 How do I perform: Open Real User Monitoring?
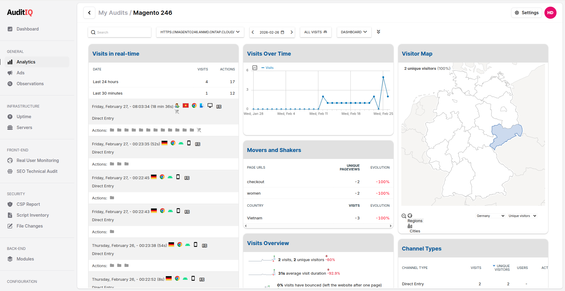tap(38, 160)
